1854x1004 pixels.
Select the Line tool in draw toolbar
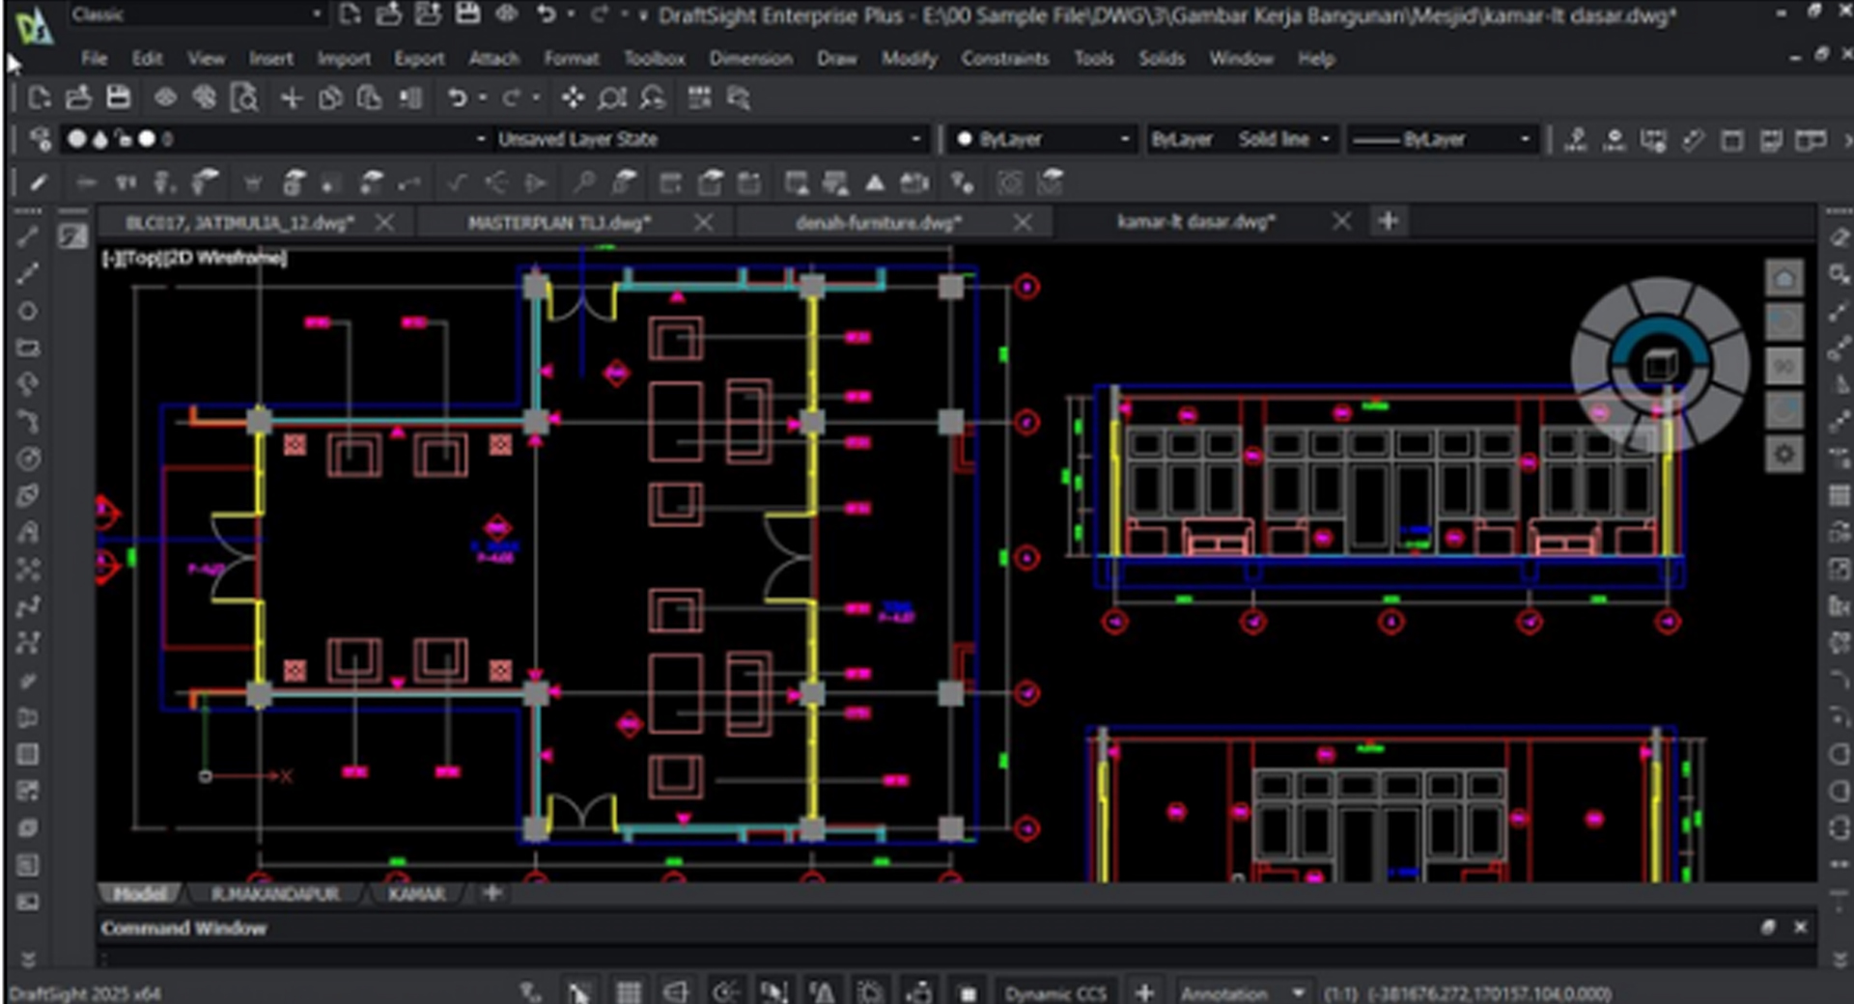pyautogui.click(x=28, y=237)
